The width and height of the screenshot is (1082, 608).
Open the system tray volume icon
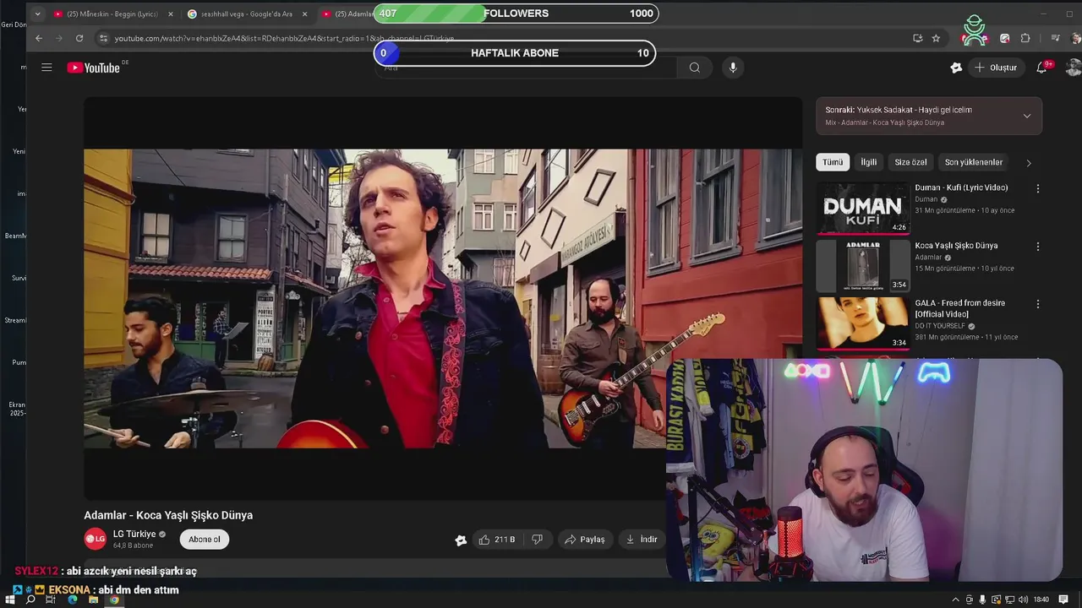coord(1024,600)
